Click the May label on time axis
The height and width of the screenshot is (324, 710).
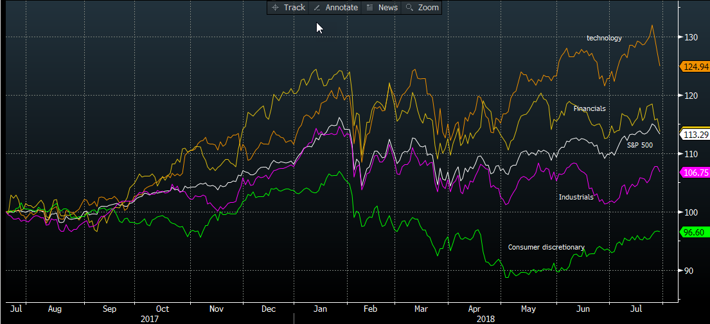coord(528,309)
